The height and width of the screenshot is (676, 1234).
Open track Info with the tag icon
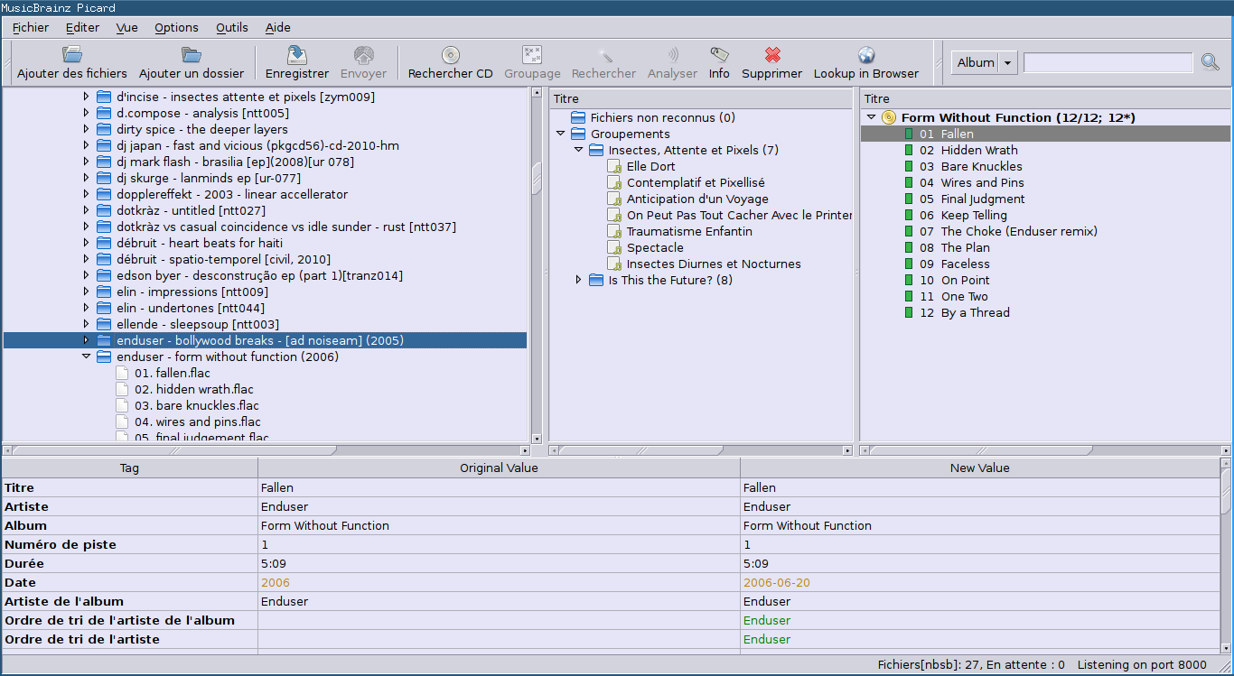click(719, 55)
